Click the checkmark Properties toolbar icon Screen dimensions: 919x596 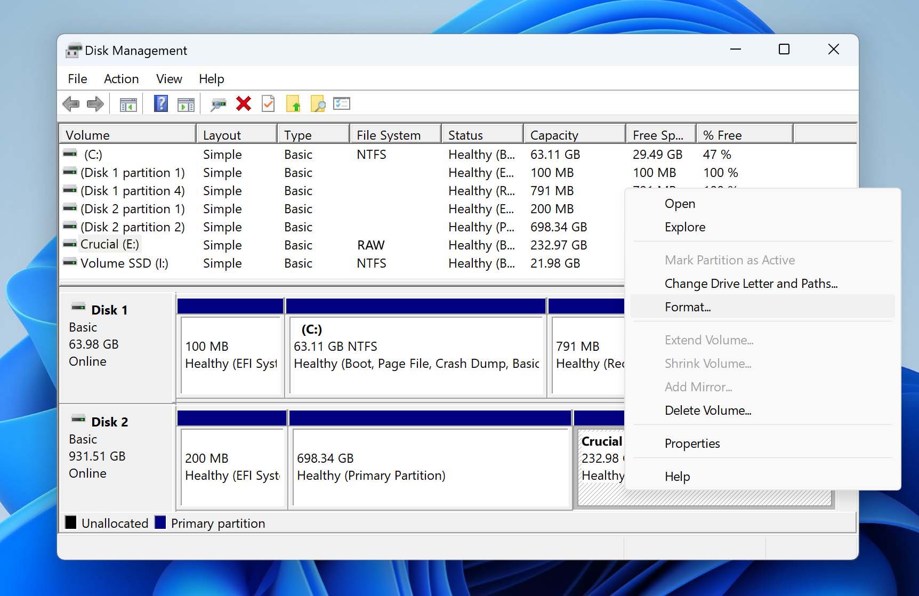[268, 103]
